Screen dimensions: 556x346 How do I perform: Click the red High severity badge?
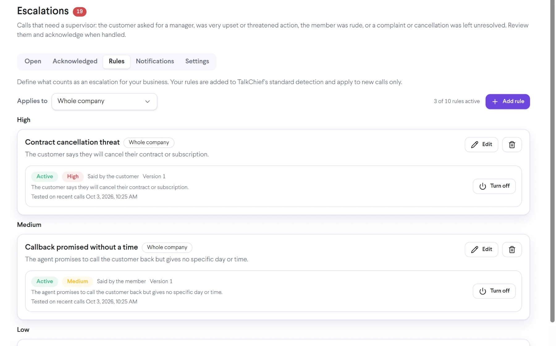coord(73,176)
